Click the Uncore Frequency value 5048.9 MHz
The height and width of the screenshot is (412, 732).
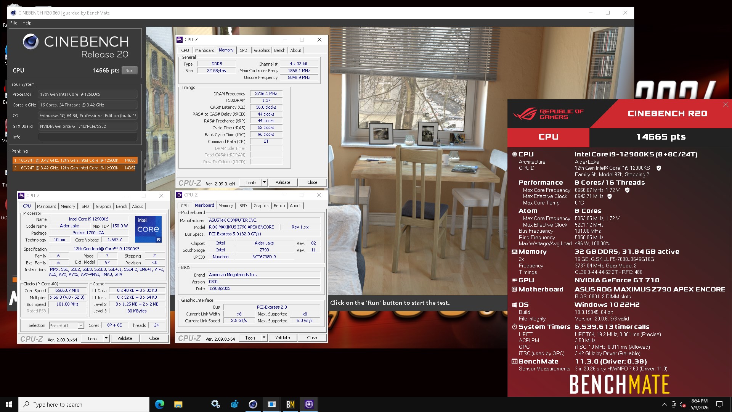coord(299,77)
